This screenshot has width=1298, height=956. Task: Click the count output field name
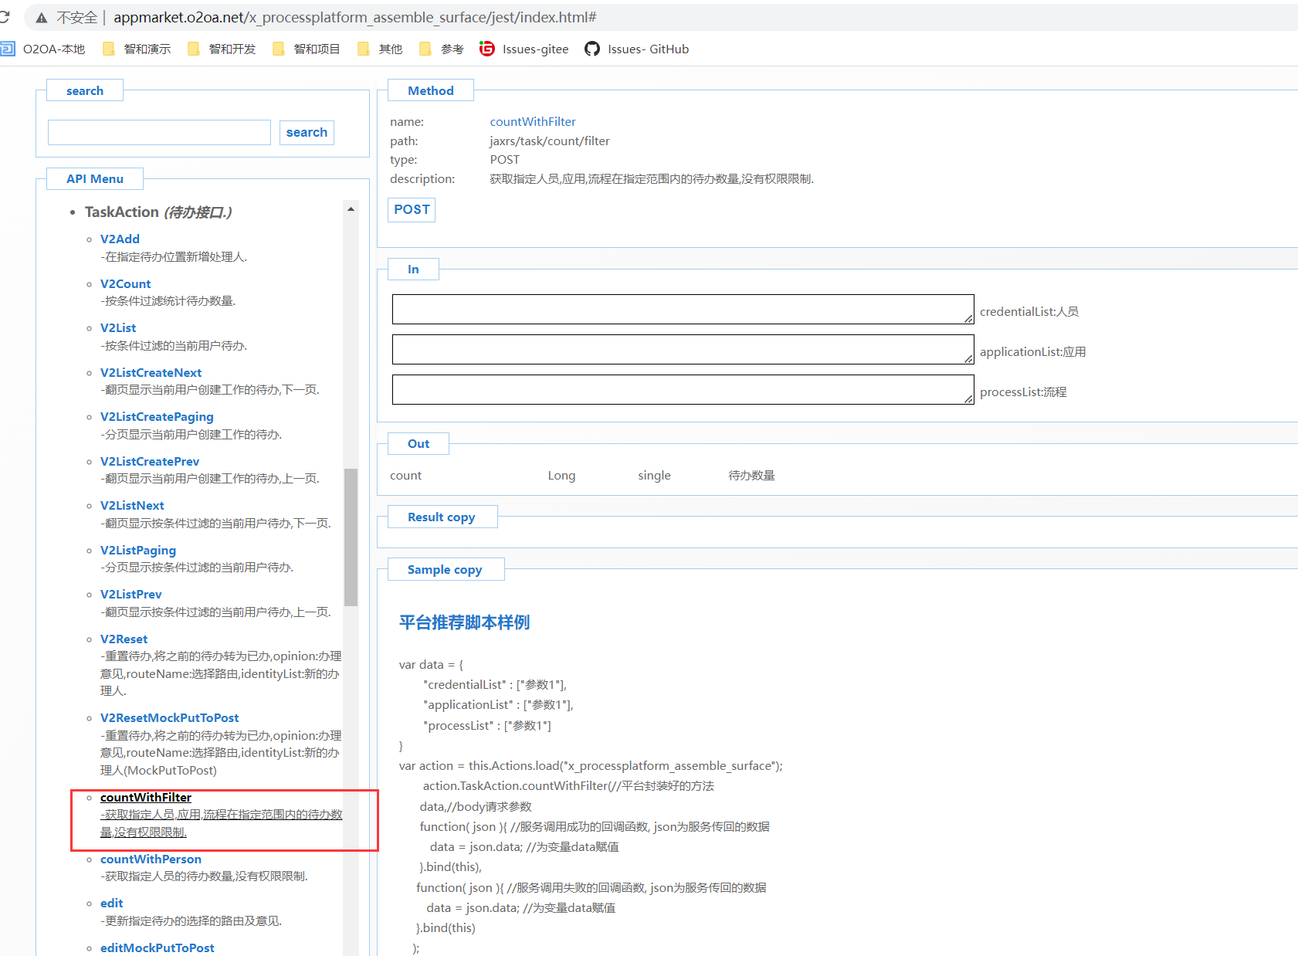point(405,475)
